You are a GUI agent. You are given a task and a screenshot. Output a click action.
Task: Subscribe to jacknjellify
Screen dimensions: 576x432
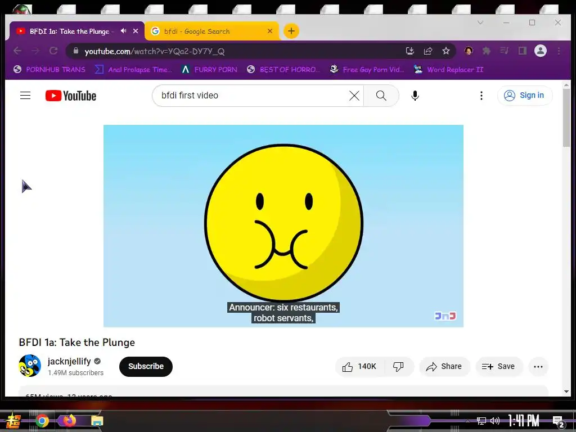146,366
